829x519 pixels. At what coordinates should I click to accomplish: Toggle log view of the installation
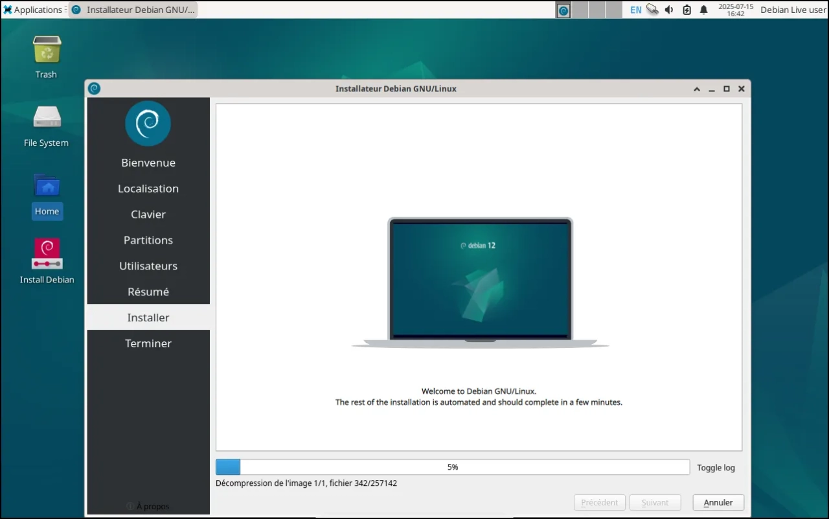[716, 468]
